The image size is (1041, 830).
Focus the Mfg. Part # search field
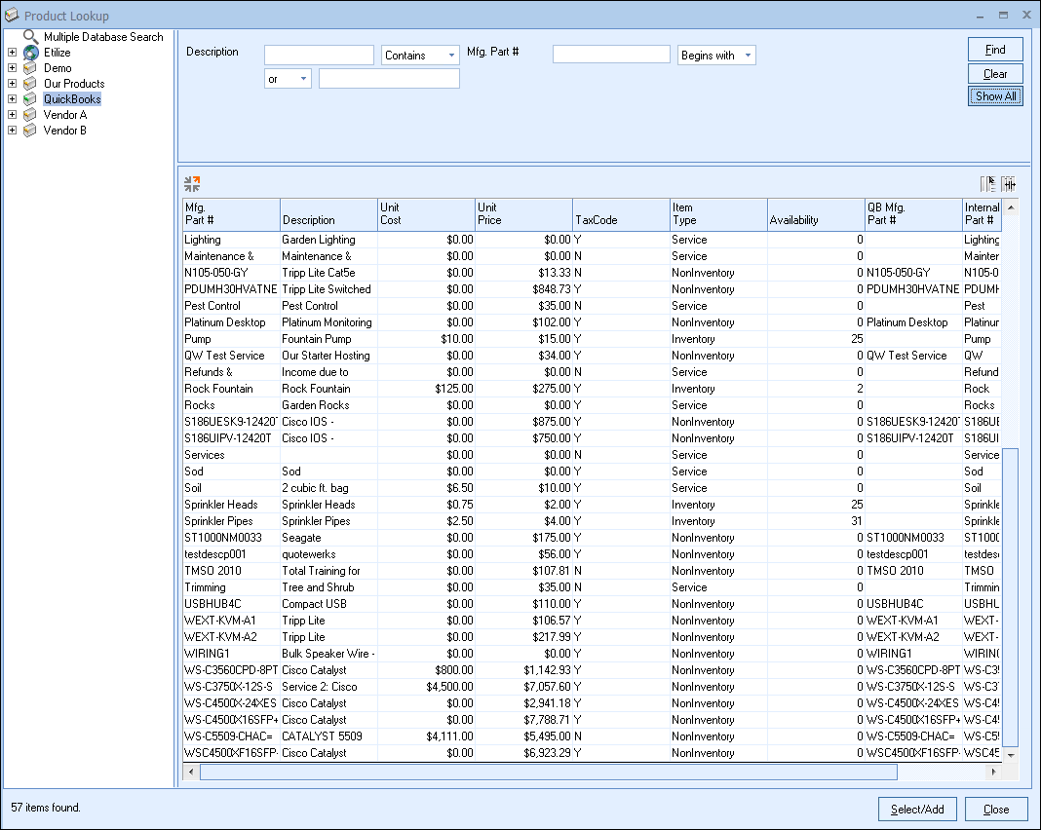click(611, 55)
